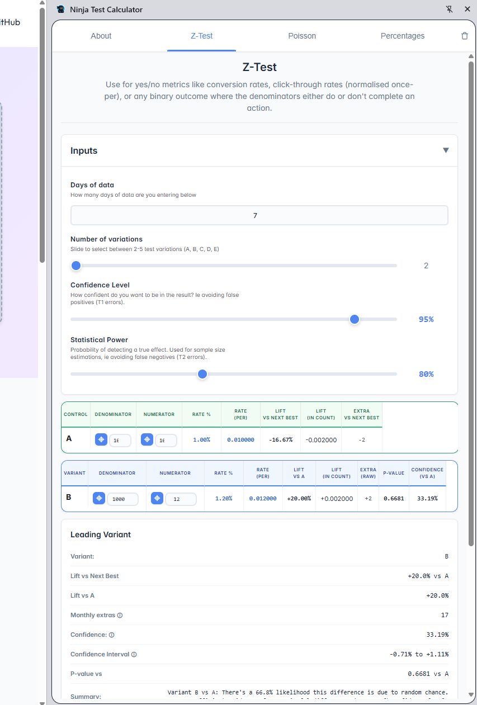Click the Number of variations slider handle
The image size is (477, 705).
[x=76, y=266]
